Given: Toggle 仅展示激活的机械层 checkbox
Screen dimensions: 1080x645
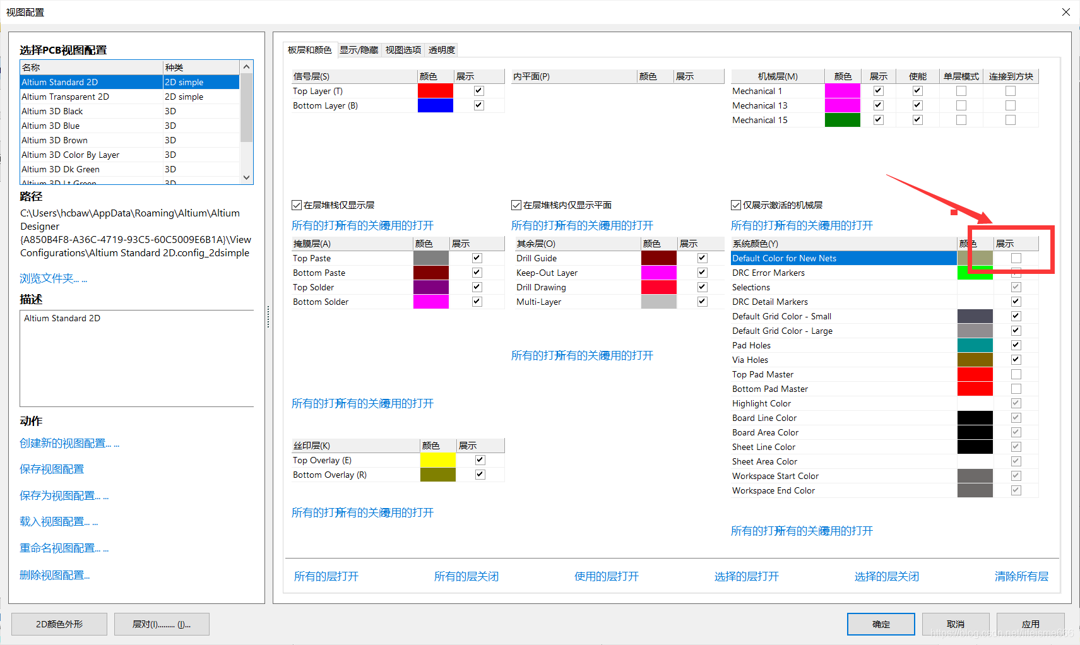Looking at the screenshot, I should tap(736, 205).
